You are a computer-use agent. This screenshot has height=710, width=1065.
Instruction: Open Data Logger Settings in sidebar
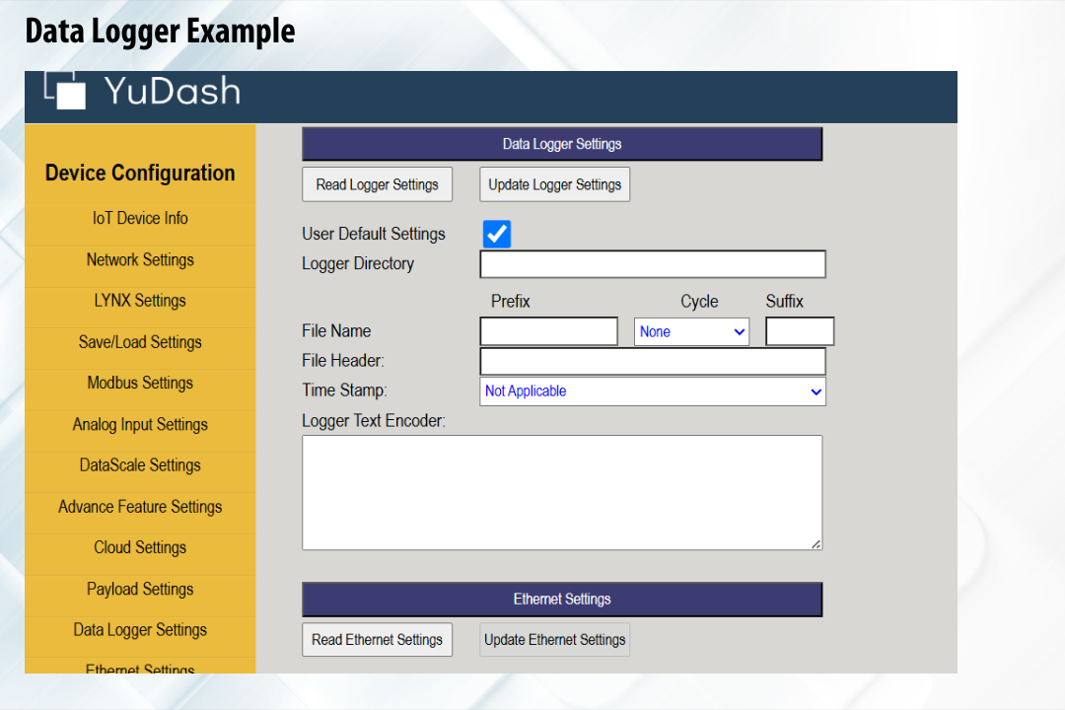tap(140, 630)
